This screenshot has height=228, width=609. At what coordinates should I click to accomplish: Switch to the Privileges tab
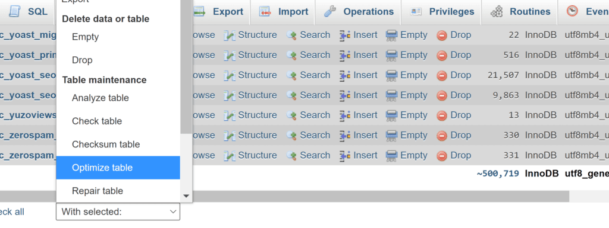point(442,12)
